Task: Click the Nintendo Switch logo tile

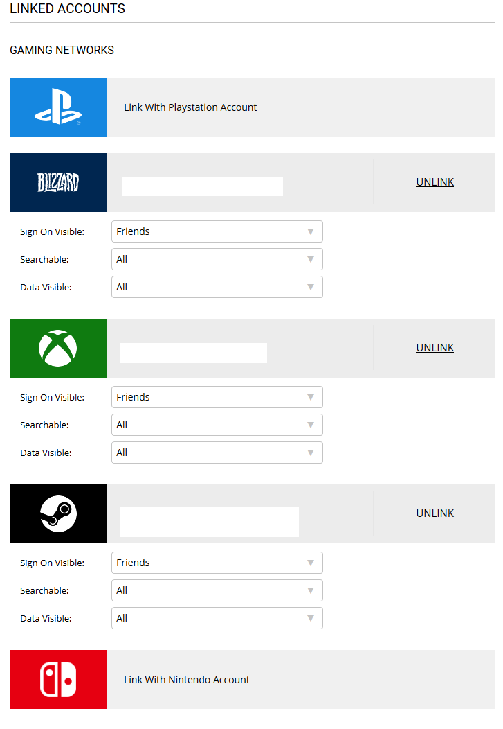Action: pos(58,679)
